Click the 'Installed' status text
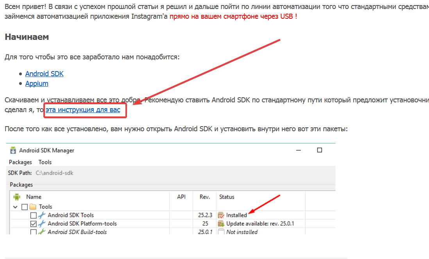429x259 pixels. (236, 215)
